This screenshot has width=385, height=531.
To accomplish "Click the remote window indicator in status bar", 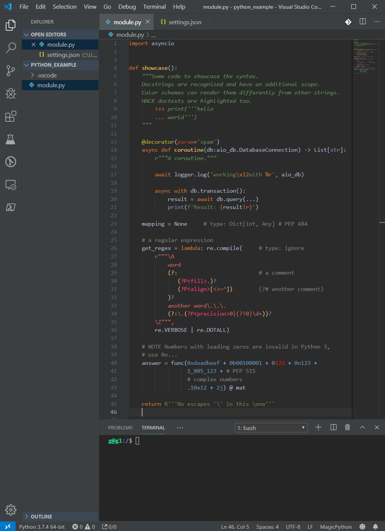I will [x=8, y=526].
